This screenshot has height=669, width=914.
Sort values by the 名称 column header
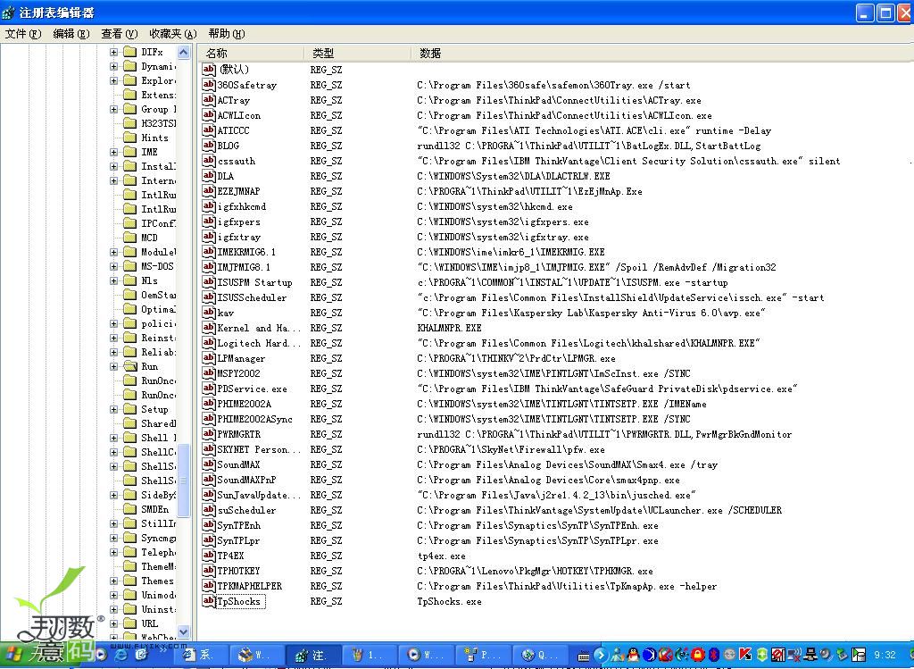click(251, 53)
